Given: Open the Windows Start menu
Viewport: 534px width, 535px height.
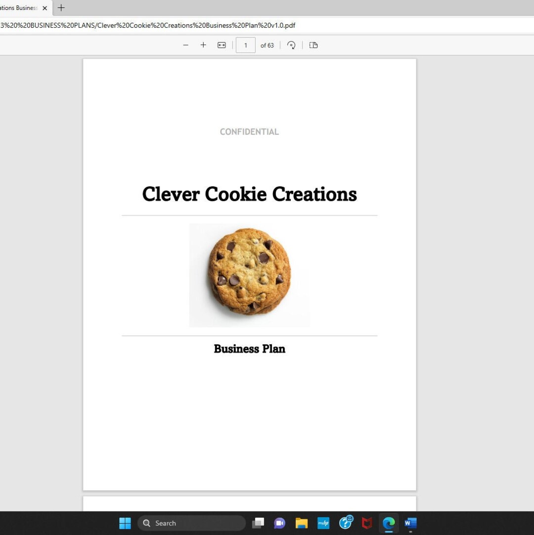Looking at the screenshot, I should [125, 523].
